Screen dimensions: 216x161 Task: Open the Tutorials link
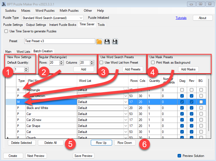pos(181,18)
